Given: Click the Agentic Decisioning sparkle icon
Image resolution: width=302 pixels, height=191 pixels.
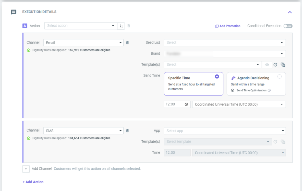Looking at the screenshot, I should (233, 78).
